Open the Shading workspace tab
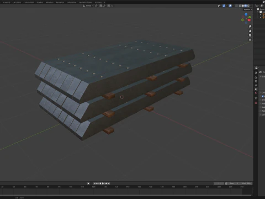The width and height of the screenshot is (265, 199). [x=40, y=2]
